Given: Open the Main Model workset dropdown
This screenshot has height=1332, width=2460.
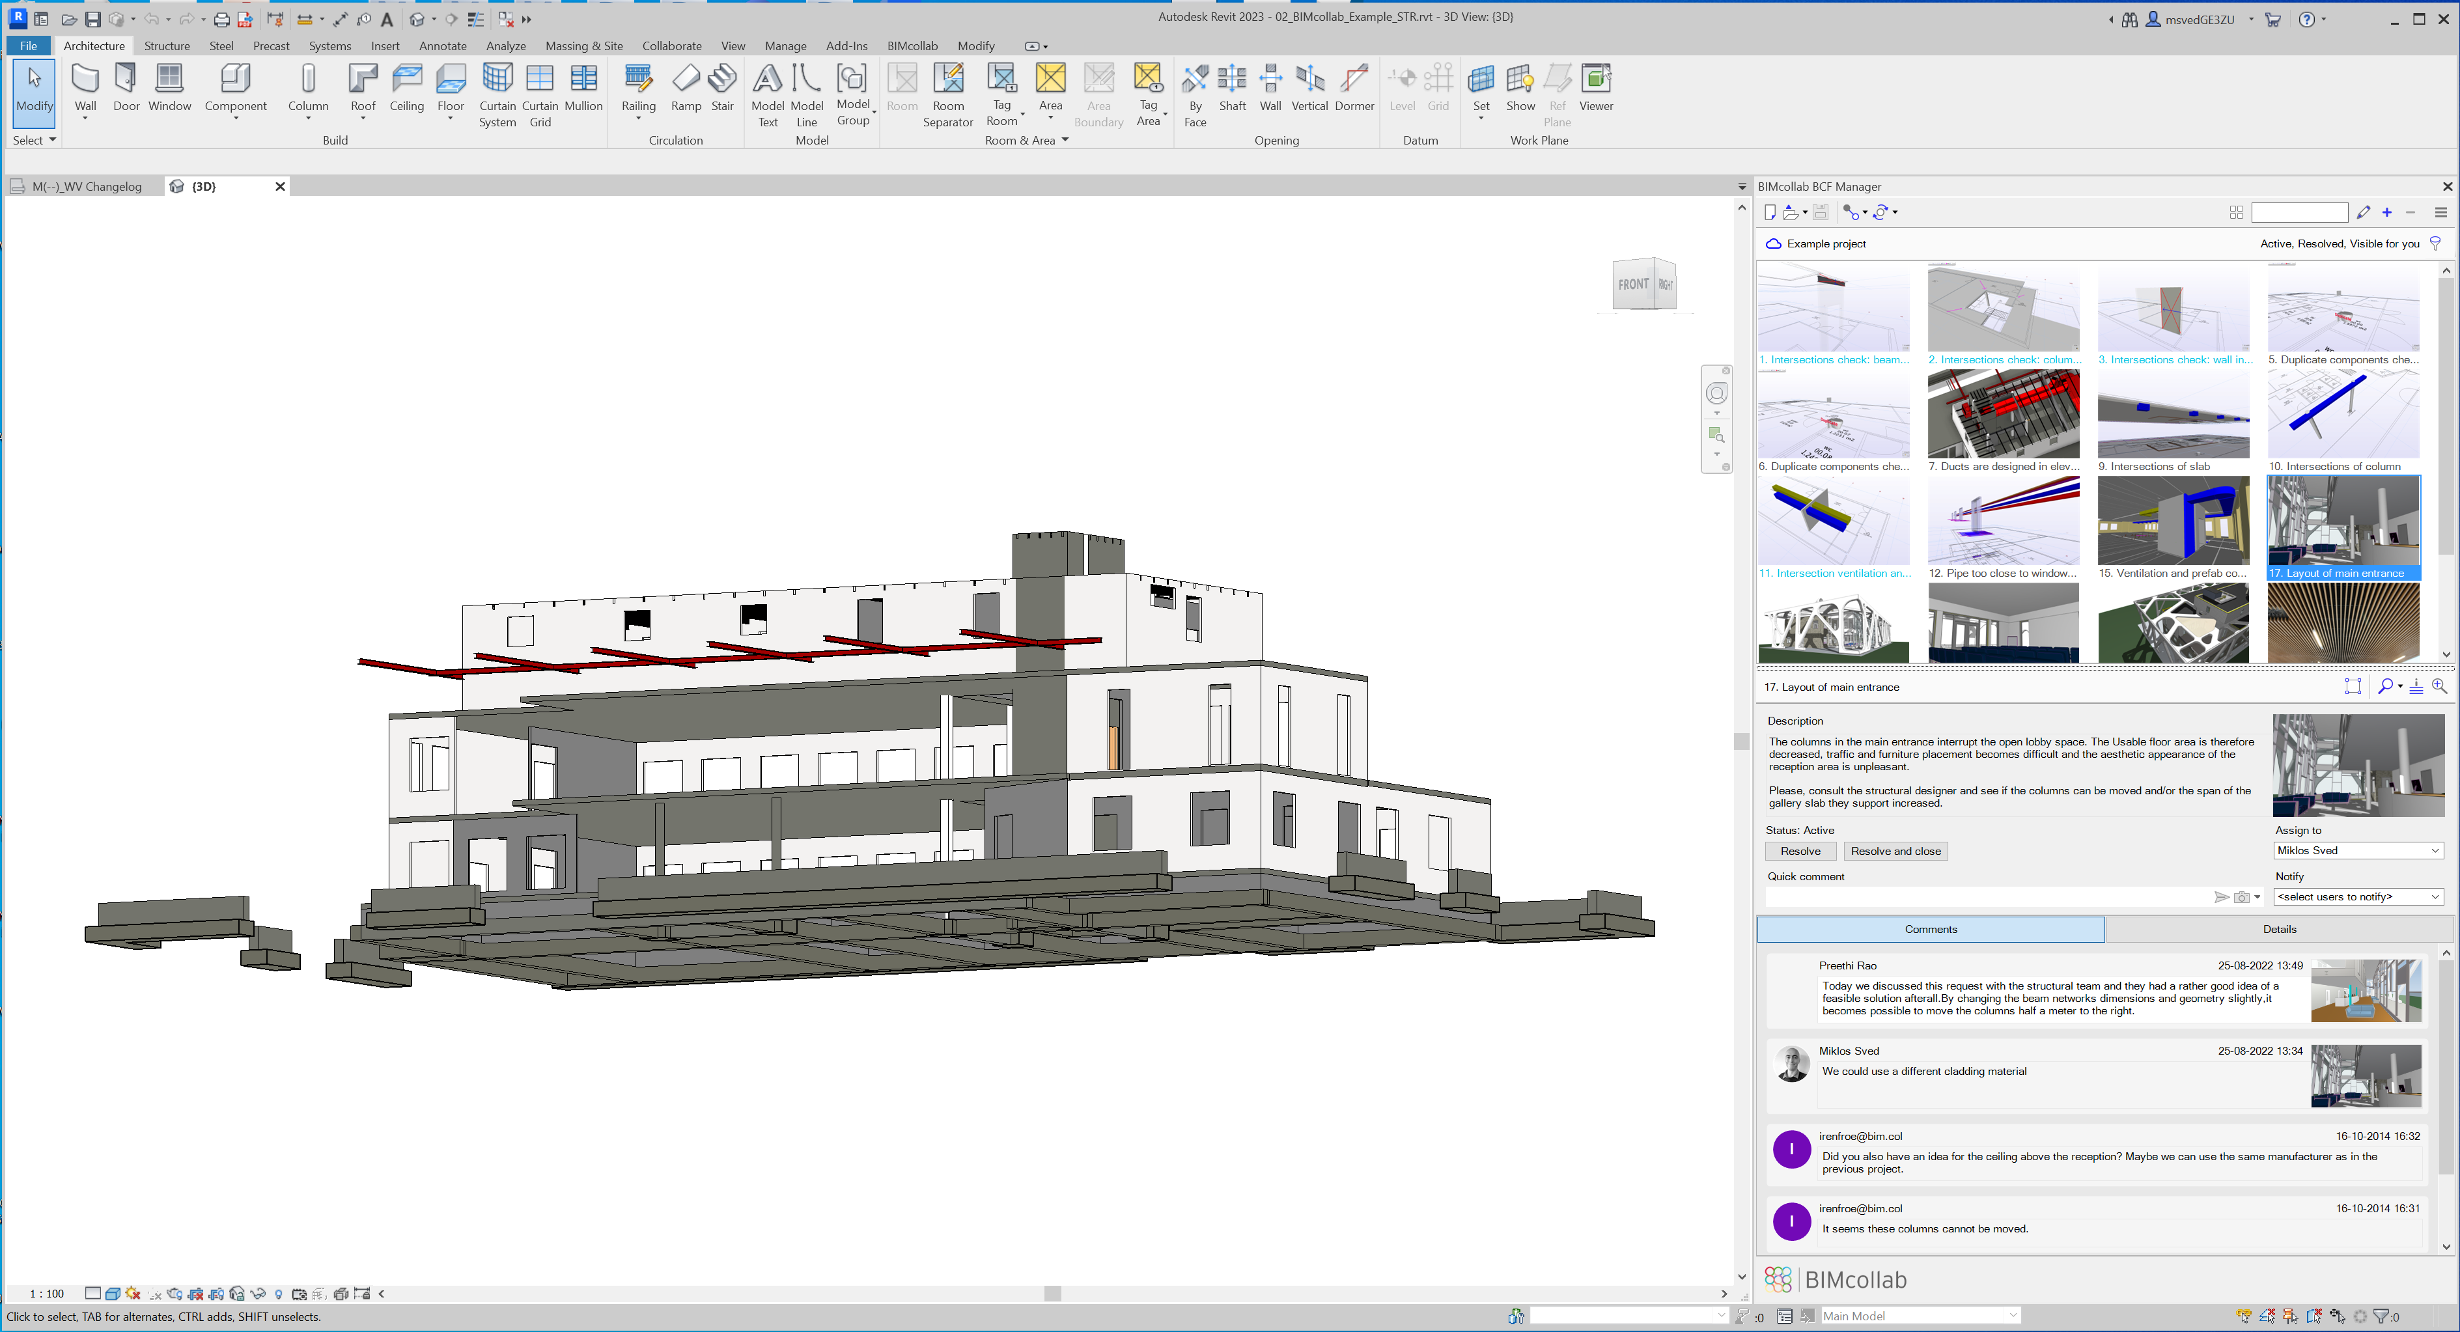Looking at the screenshot, I should coord(1920,1316).
